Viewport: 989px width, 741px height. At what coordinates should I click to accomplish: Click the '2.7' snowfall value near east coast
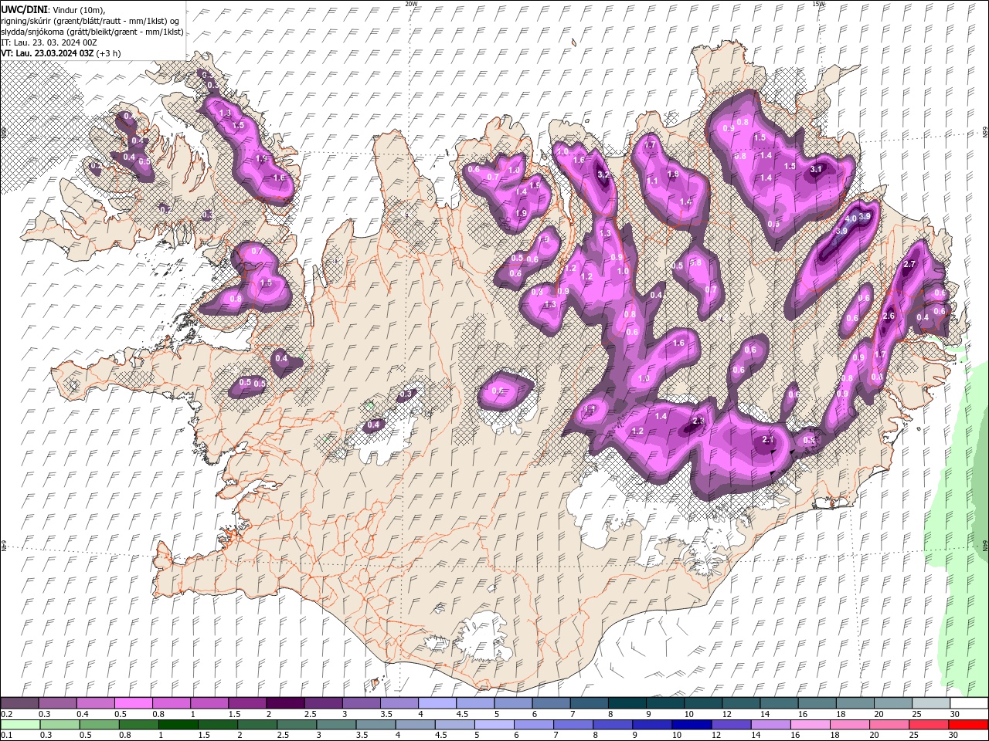pos(909,264)
